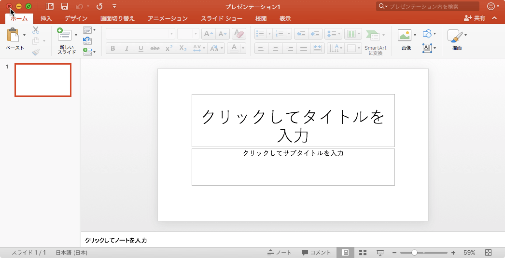Screen dimensions: 505x258
Task: Click the Save icon in title bar
Action: click(64, 6)
